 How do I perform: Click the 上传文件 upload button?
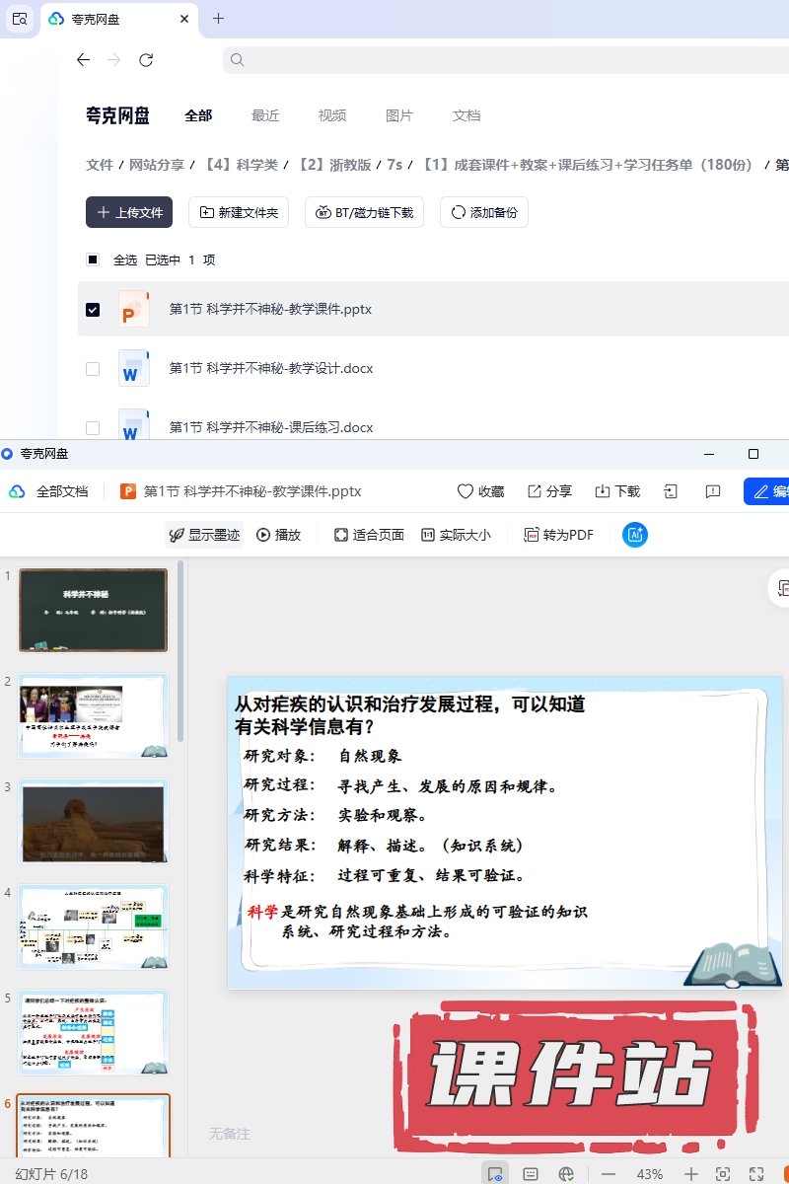(129, 212)
